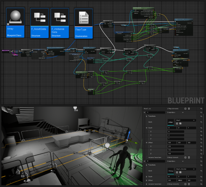Viewport: 206px width, 187px height.
Task: Edit the Count Z value field of element A
Action: point(176,139)
